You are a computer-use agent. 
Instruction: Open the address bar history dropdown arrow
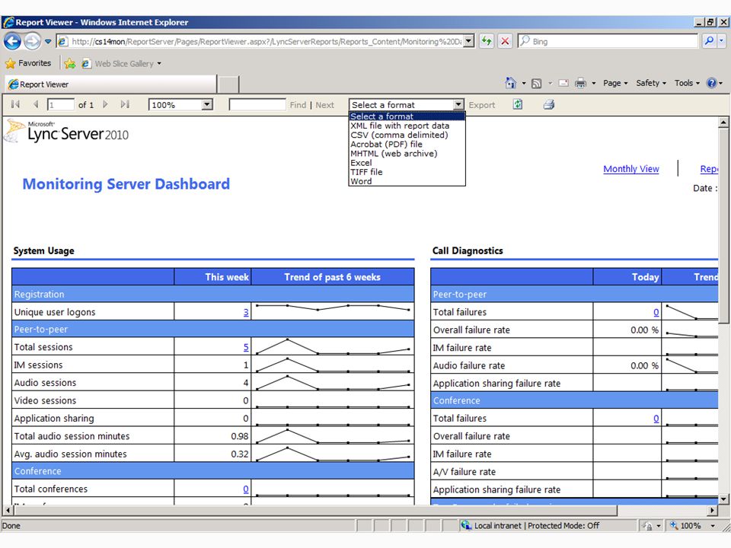(469, 41)
